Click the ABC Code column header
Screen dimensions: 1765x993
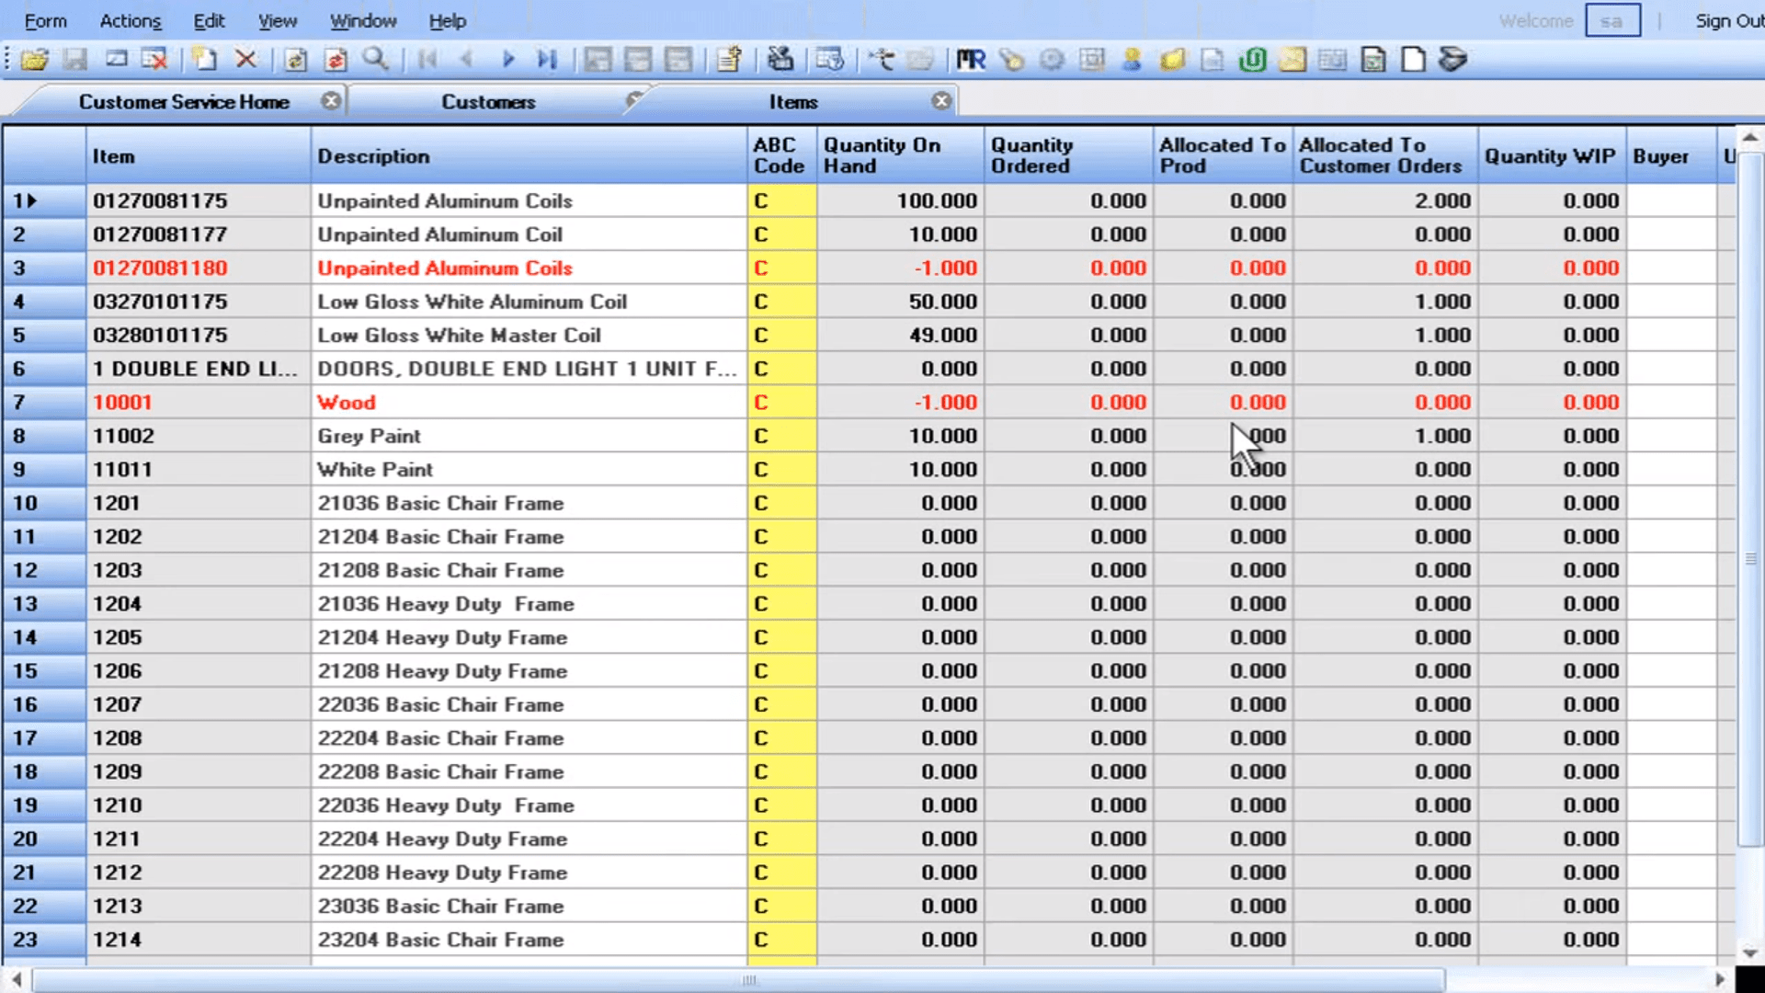tap(781, 156)
